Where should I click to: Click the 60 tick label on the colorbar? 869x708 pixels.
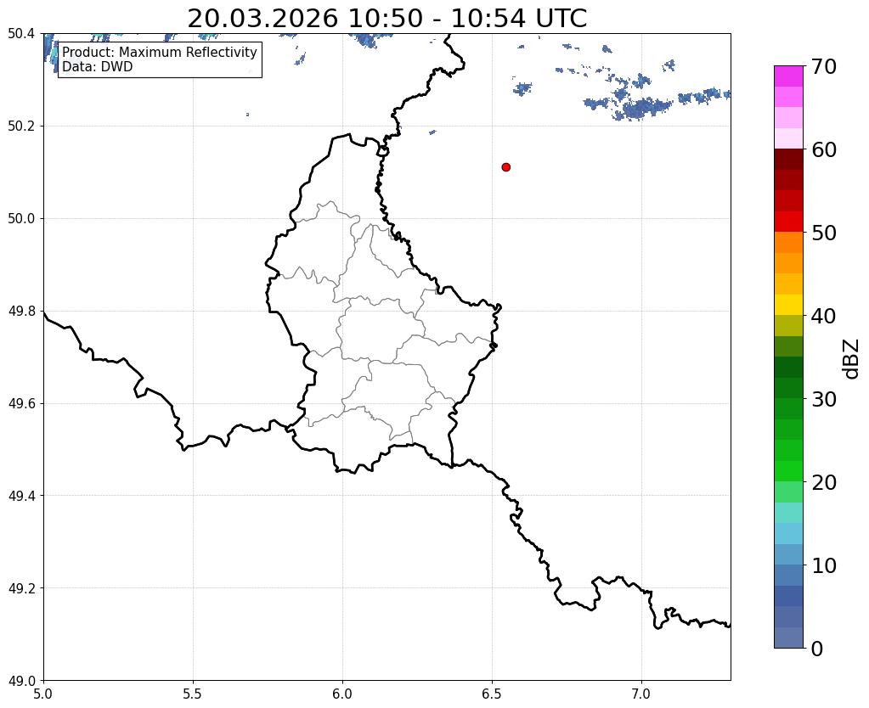[x=824, y=149]
